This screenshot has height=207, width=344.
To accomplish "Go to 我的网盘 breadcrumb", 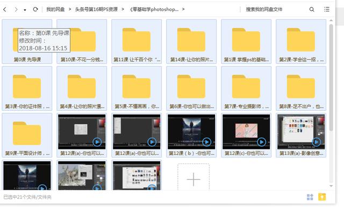I will tap(55, 9).
